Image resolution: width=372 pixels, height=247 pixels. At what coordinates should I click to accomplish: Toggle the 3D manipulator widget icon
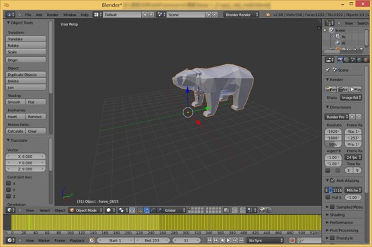pos(140,210)
